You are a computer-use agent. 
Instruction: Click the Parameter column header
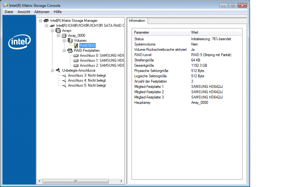pos(161,32)
